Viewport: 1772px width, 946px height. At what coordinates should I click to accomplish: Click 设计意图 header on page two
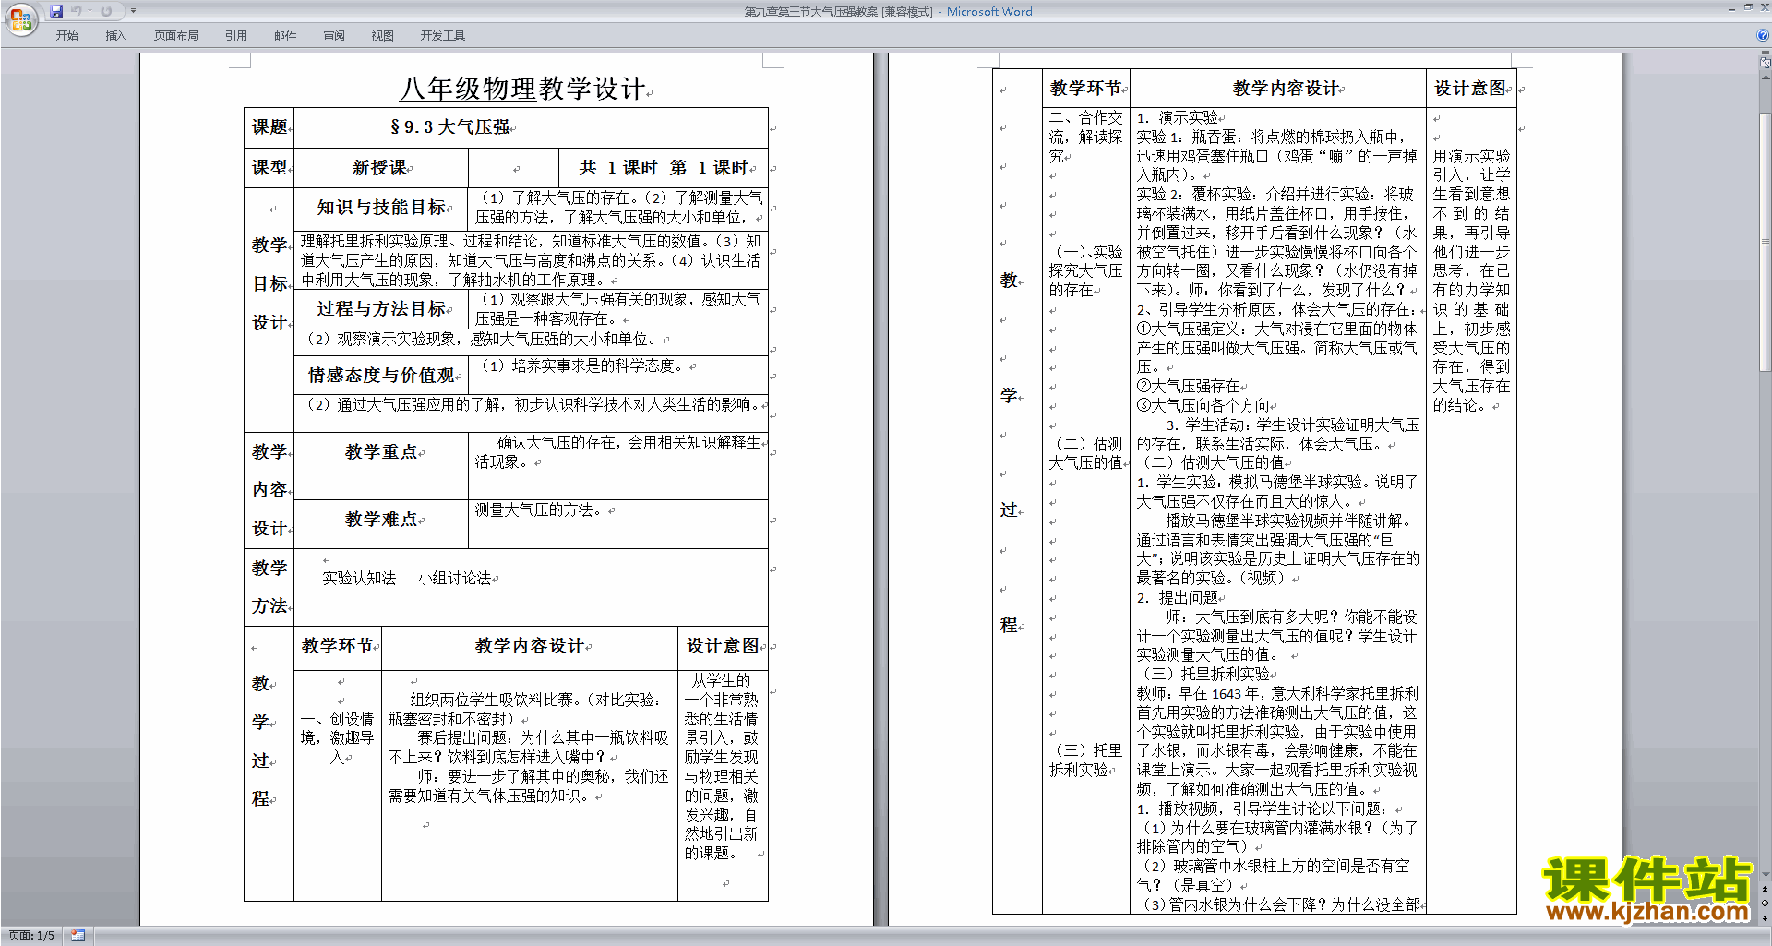click(x=1470, y=89)
